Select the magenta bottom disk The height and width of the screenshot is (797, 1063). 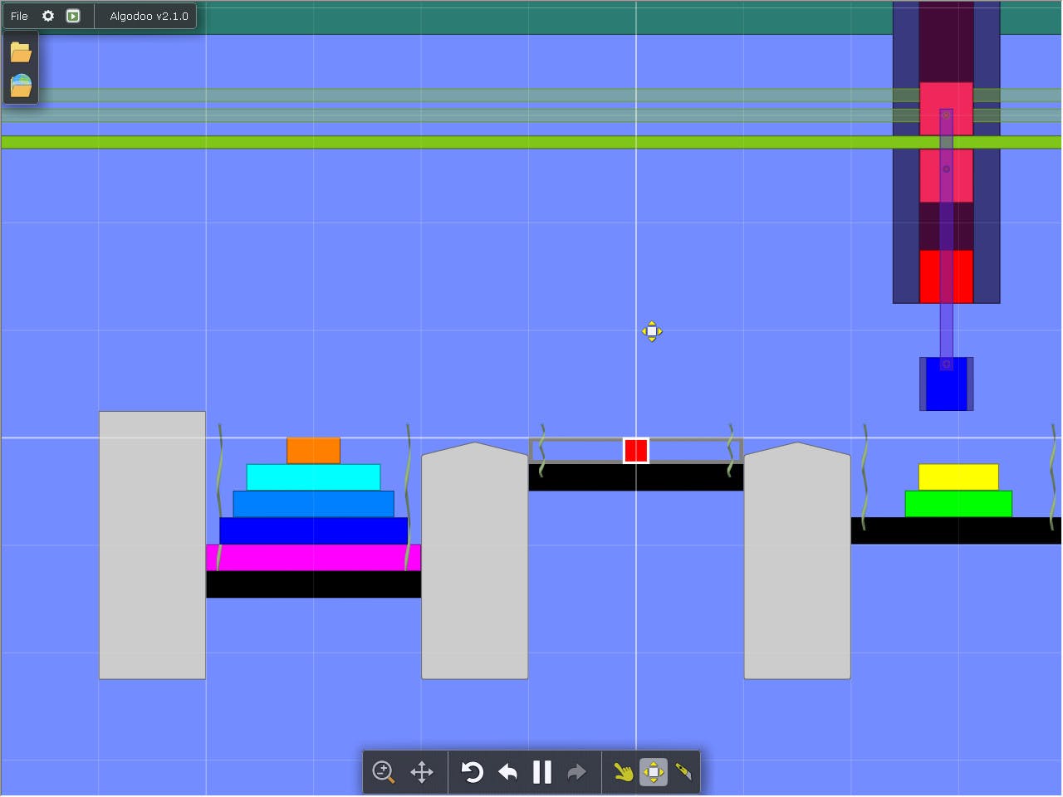314,557
